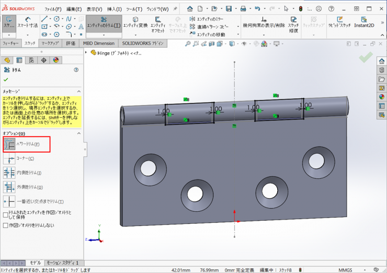Click the green OK checkmark in Trim panel
Image resolution: width=387 pixels, height=273 pixels.
click(6, 79)
